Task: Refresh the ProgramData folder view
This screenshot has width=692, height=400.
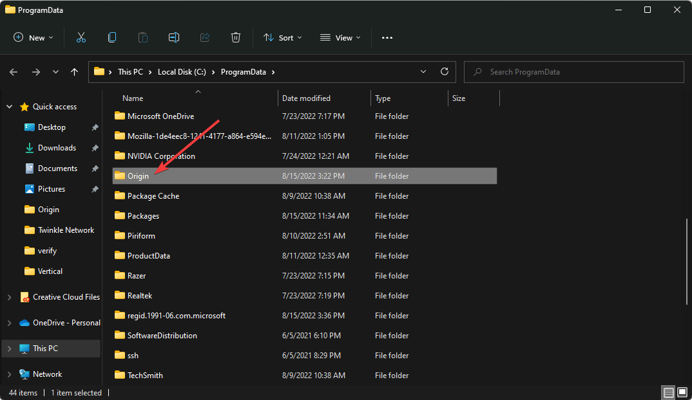Action: [x=444, y=72]
